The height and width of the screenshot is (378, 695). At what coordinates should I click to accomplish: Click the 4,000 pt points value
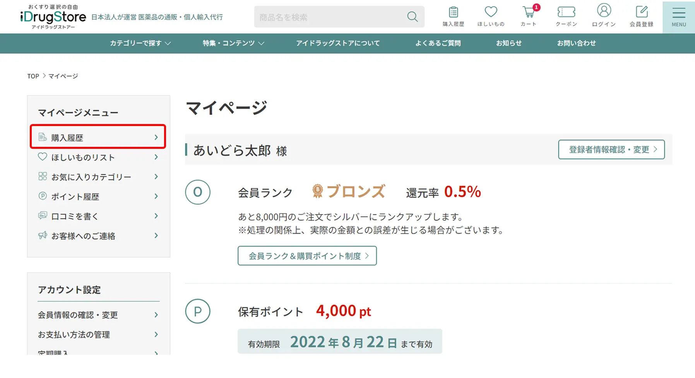[x=344, y=311]
